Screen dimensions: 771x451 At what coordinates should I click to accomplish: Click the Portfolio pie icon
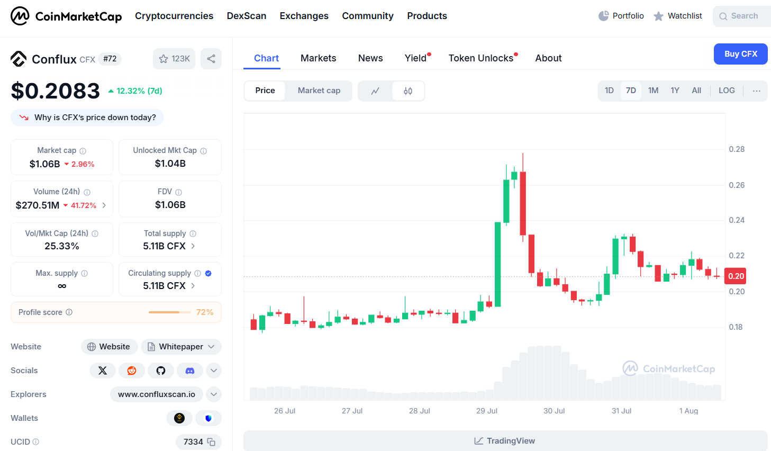(x=603, y=16)
